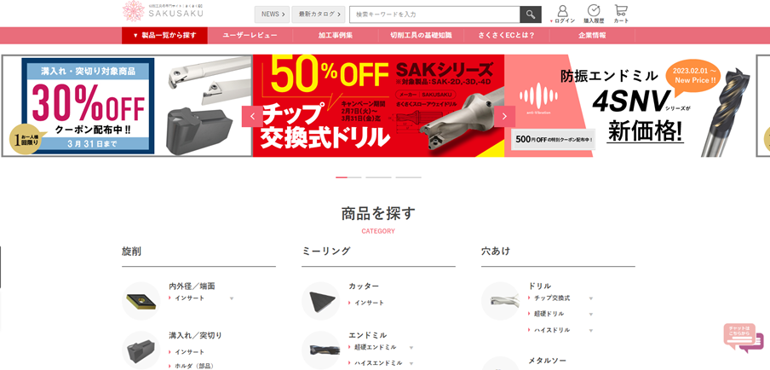The image size is (770, 370).
Task: Click the SAKUSAKU flower logo
Action: pos(133,11)
